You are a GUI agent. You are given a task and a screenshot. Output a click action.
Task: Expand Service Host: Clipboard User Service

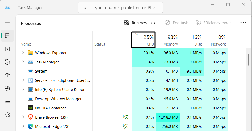click(23, 80)
